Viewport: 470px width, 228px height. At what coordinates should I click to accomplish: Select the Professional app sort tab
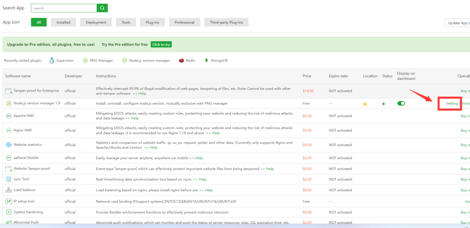pyautogui.click(x=185, y=22)
